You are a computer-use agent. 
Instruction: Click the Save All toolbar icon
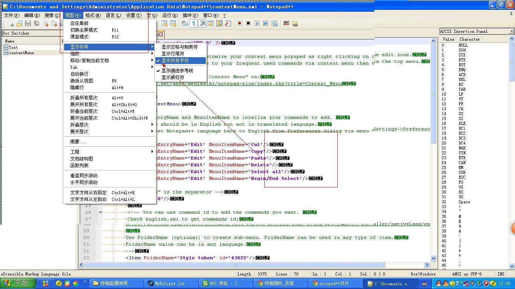point(37,23)
